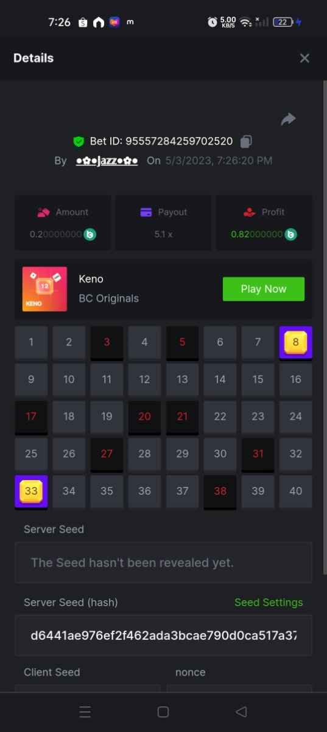Tap the Profit coin currency icon

(x=291, y=234)
